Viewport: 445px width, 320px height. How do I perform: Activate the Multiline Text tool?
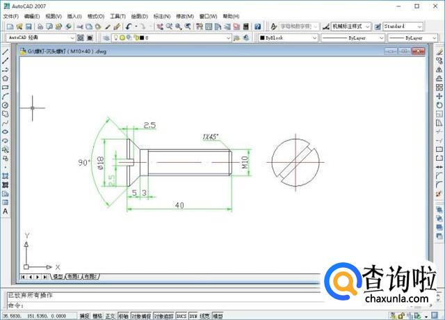(x=6, y=211)
